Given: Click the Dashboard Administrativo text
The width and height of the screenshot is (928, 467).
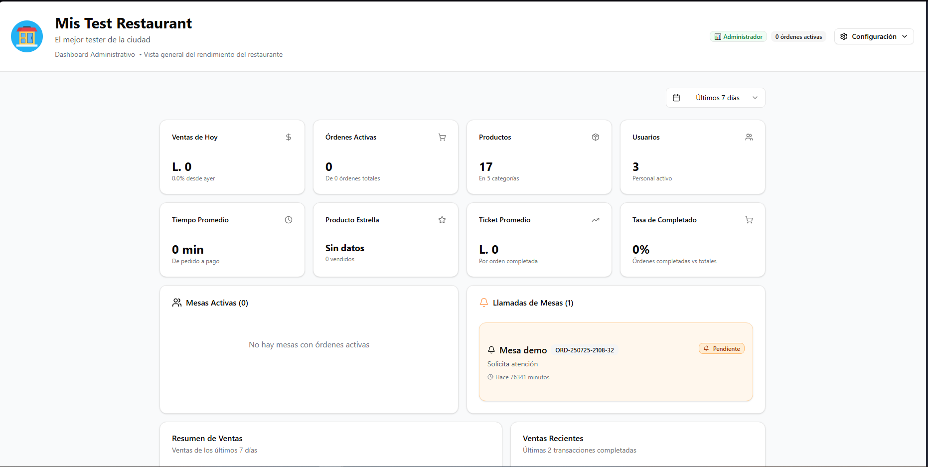Looking at the screenshot, I should [x=95, y=54].
